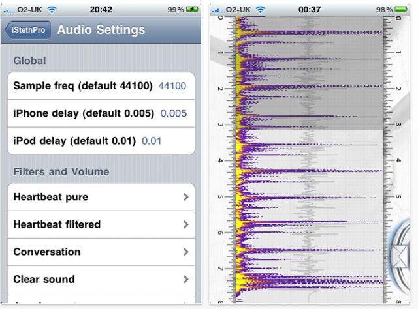Screen dimensions: 418x309
Task: Tap the chevron beside Clear sound
Action: (x=185, y=279)
